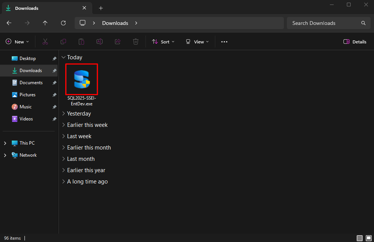Expand the Earlier this year group
Viewport: 374px width, 242px height.
63,170
